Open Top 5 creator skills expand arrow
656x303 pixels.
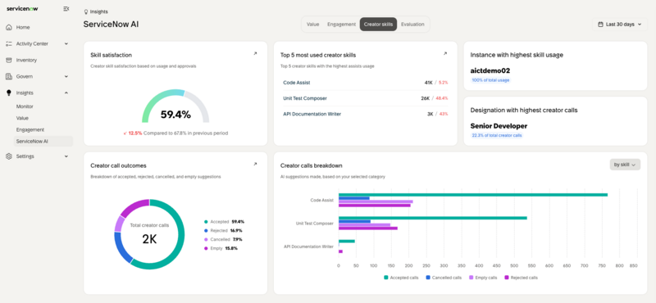click(445, 53)
